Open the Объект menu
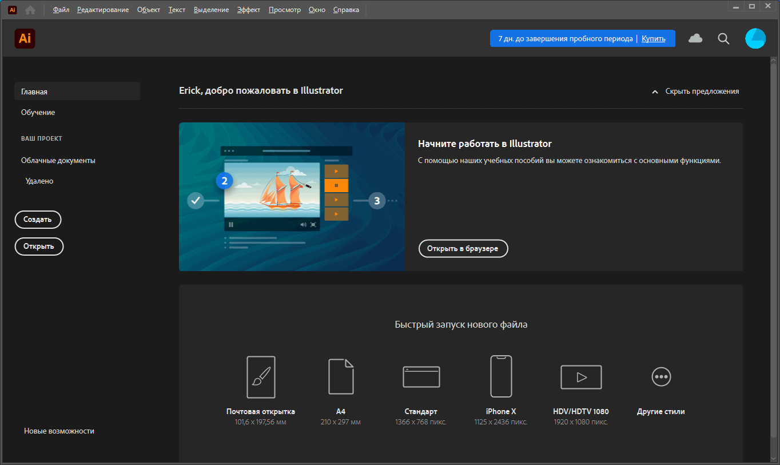Screen dimensions: 780x465 (x=149, y=10)
